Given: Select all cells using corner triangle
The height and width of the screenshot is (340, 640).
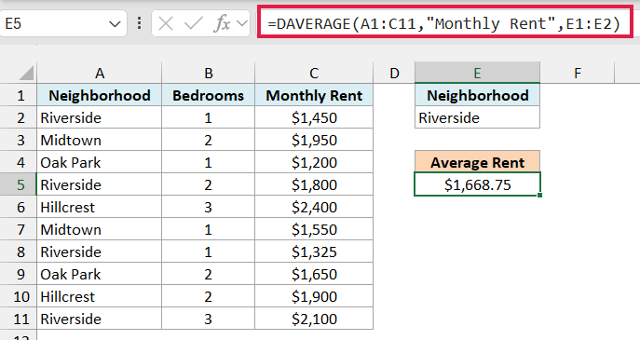Looking at the screenshot, I should pos(26,73).
